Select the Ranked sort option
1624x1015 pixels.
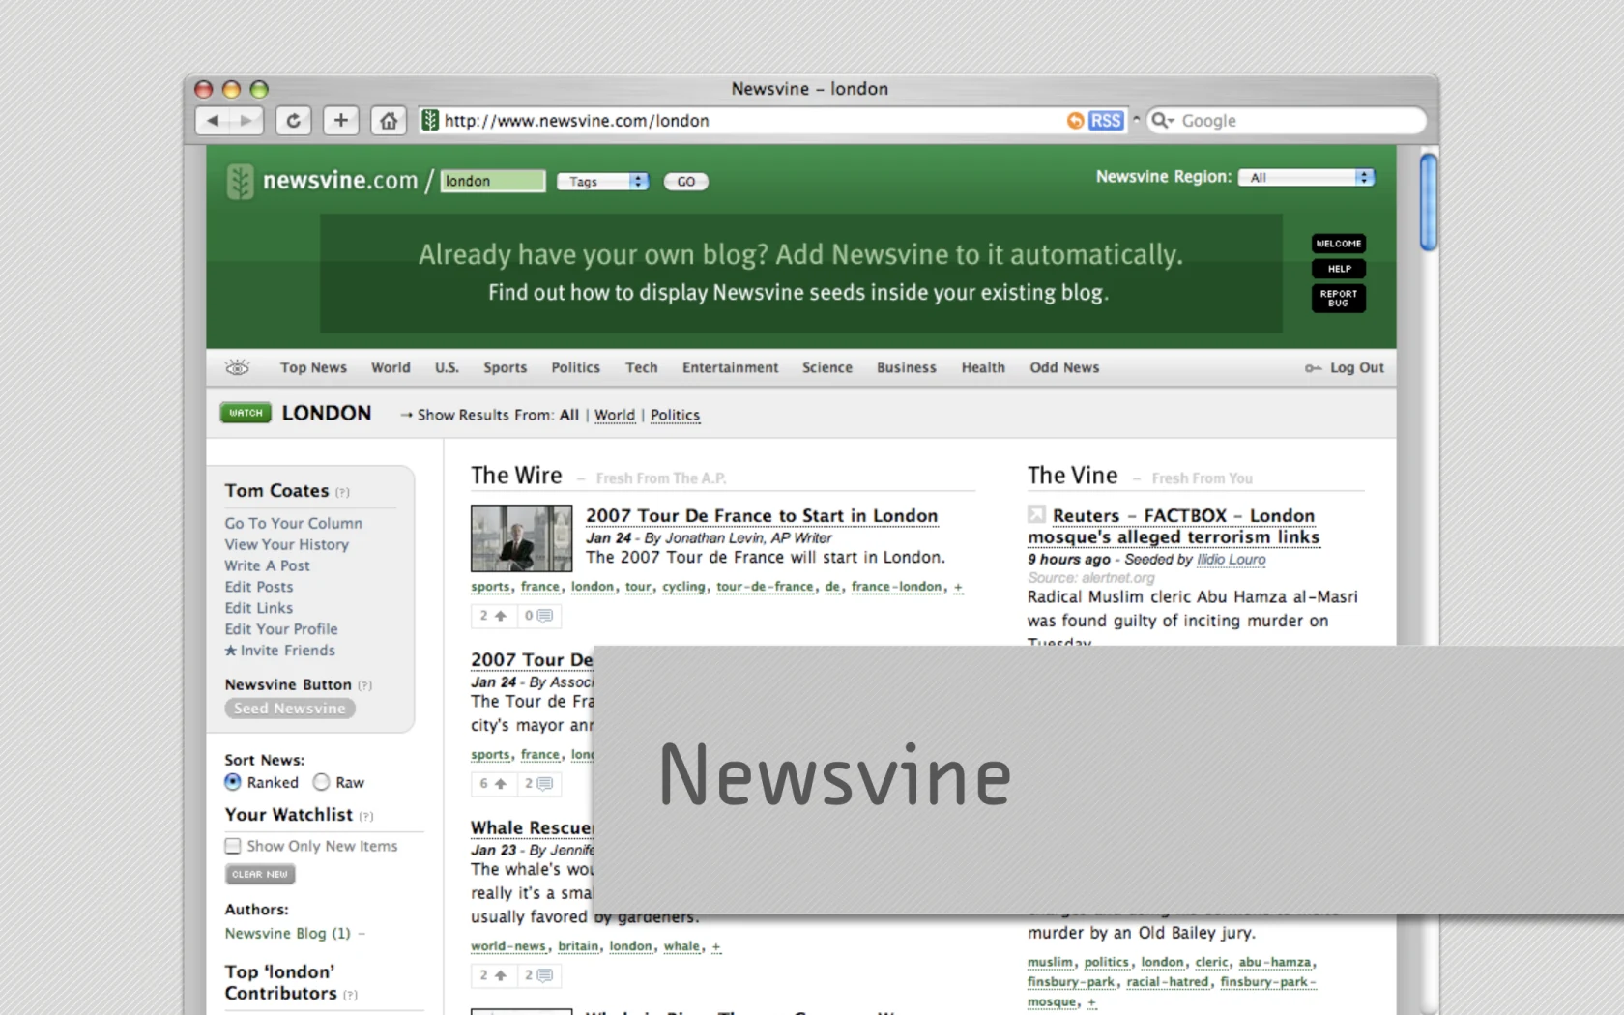point(233,782)
